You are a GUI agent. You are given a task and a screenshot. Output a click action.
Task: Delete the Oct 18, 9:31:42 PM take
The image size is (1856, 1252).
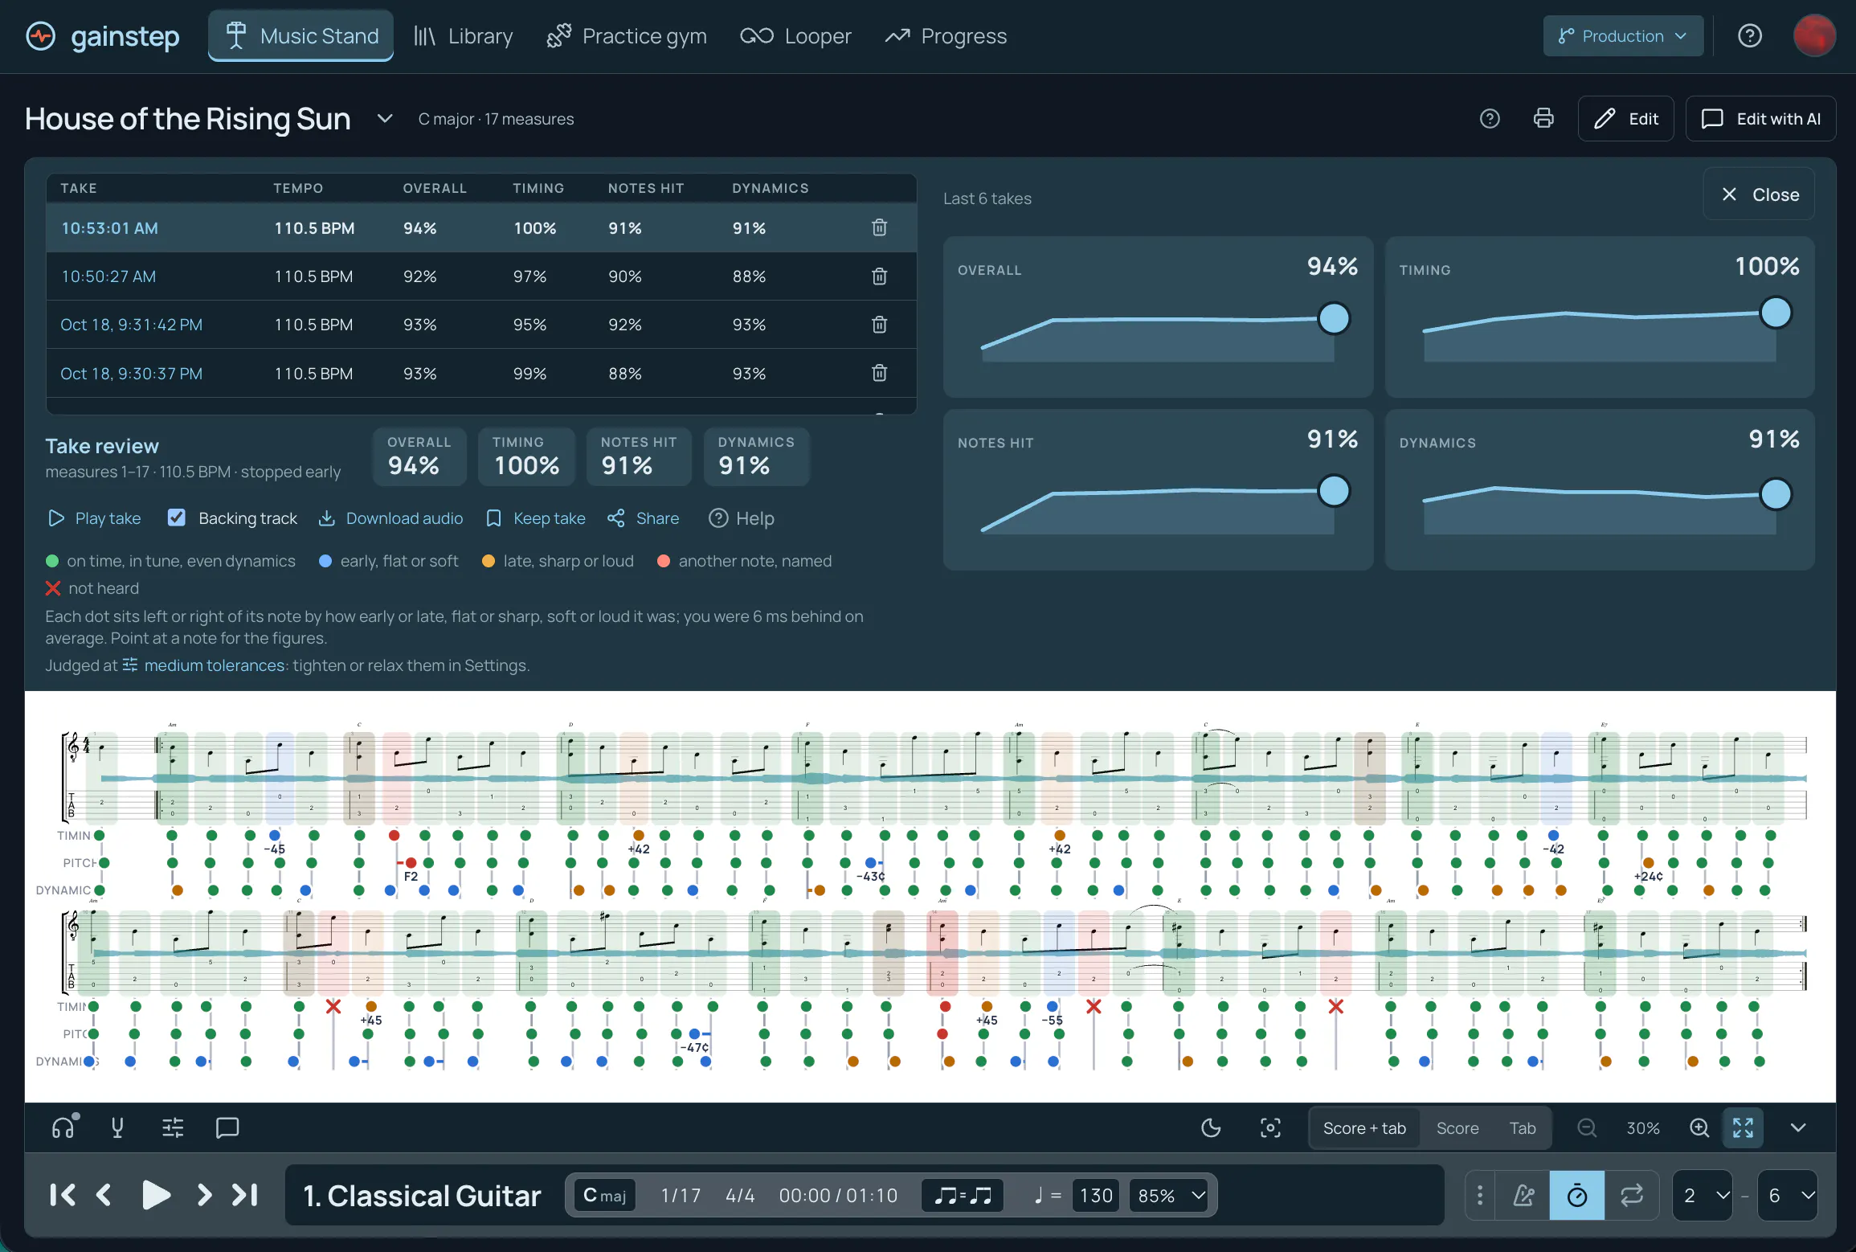880,324
